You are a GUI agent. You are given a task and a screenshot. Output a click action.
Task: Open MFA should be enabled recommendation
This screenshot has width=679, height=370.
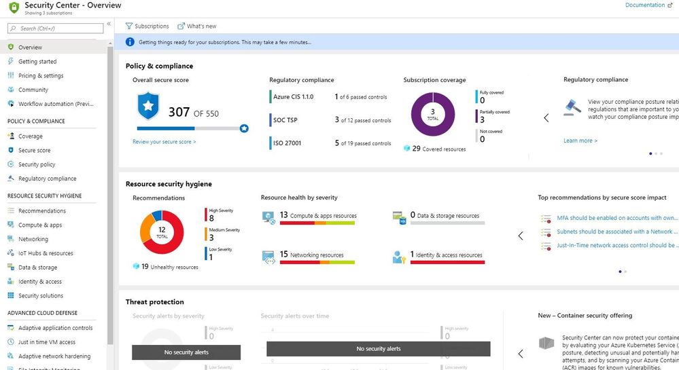click(617, 218)
